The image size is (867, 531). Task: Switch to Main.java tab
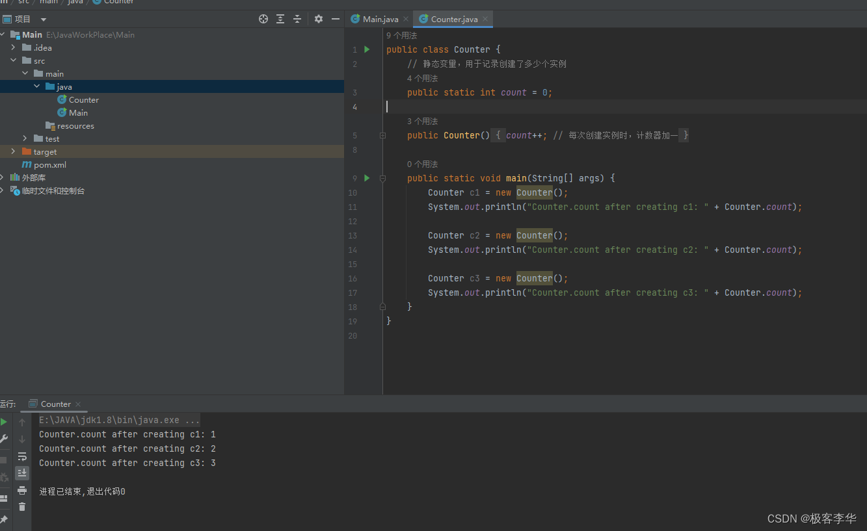coord(380,19)
